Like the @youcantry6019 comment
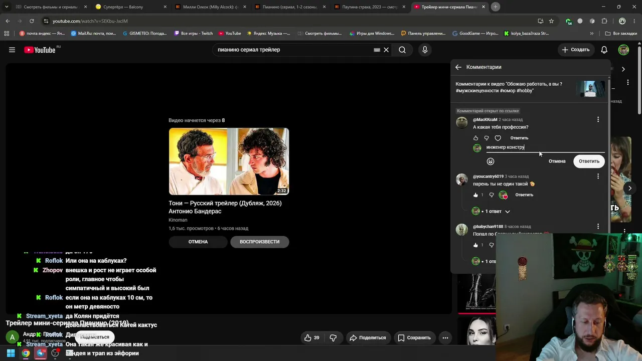The image size is (642, 361). [x=476, y=195]
